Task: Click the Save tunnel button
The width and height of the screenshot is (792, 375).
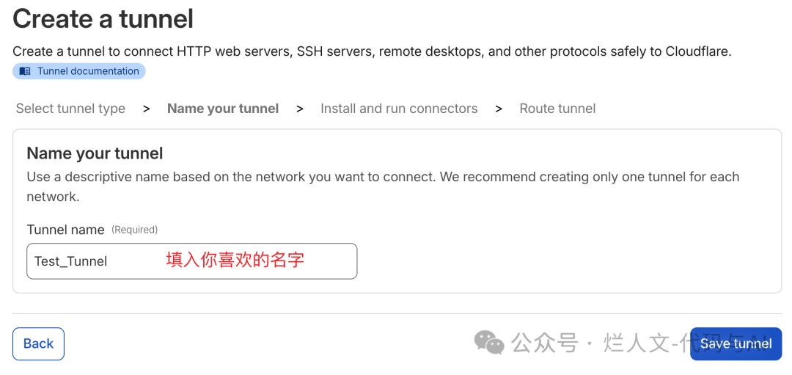Action: (736, 343)
